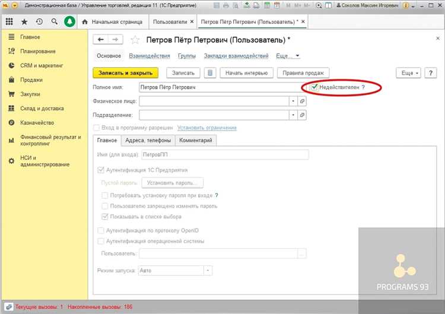Go forward with the right arrow button

pos(115,39)
